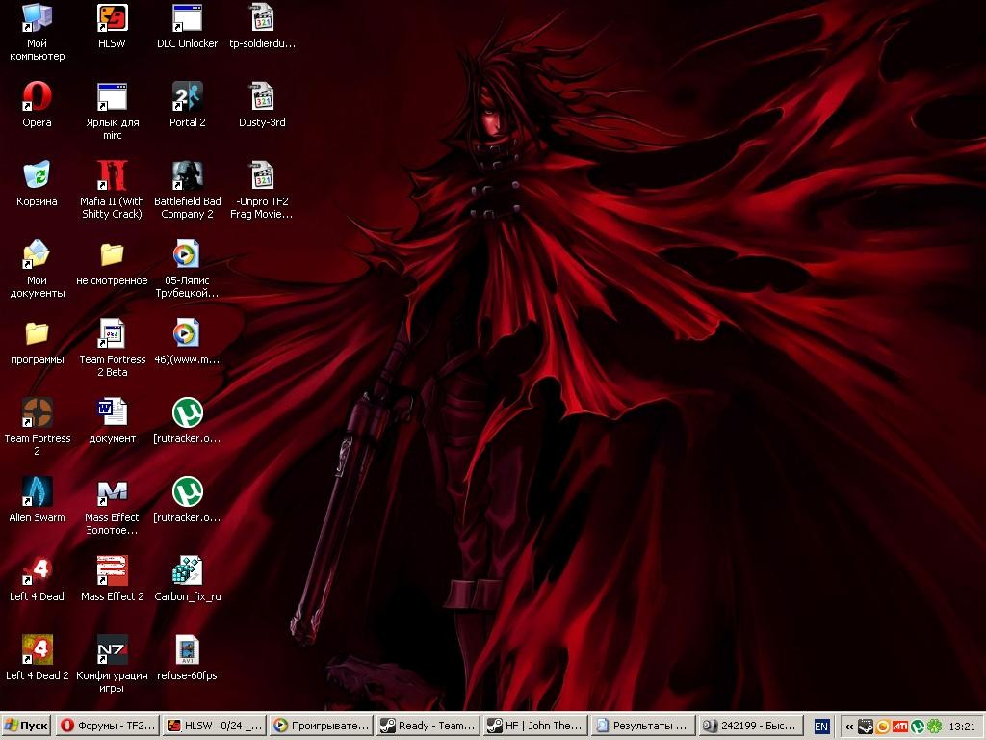Select the Portal 2 game icon
The width and height of the screenshot is (986, 740).
pos(188,105)
